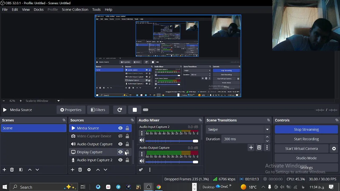The width and height of the screenshot is (340, 191).
Task: Restart media with the reload icon
Action: coord(120,110)
